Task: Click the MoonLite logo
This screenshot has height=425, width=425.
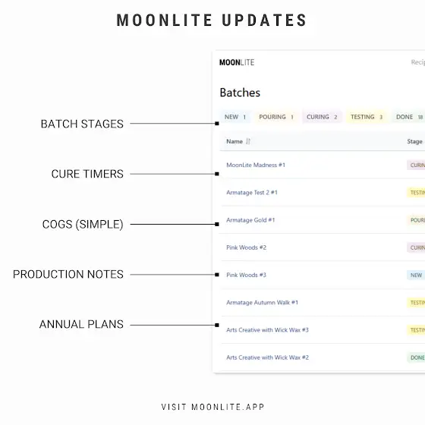Action: tap(237, 62)
